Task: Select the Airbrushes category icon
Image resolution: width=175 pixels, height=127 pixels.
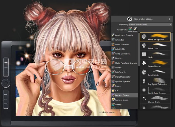Action: pyautogui.click(x=113, y=40)
